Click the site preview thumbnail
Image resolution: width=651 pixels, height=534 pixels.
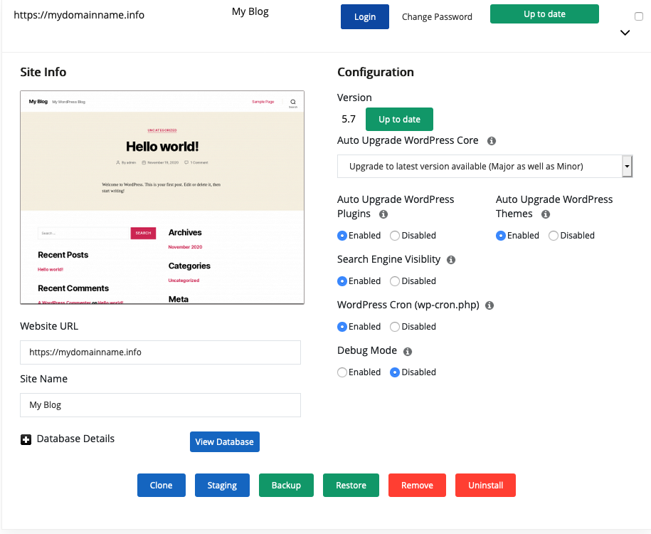[162, 197]
